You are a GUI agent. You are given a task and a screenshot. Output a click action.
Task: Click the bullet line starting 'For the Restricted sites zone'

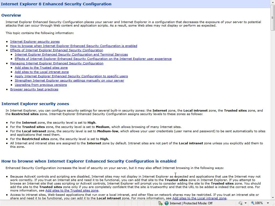point(60,139)
